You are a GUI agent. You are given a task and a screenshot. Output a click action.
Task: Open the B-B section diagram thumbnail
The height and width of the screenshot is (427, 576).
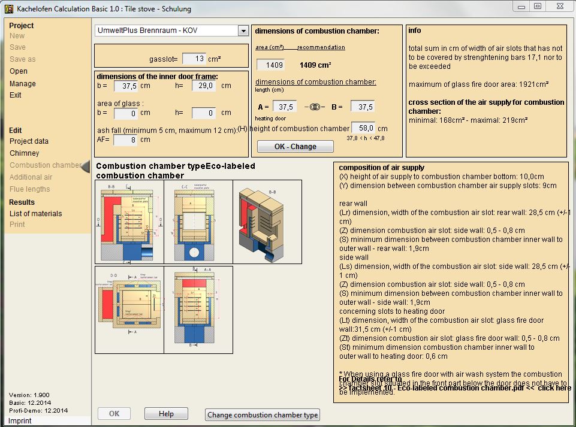coord(129,222)
